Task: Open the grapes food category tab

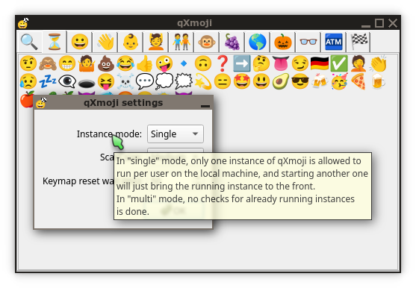Action: tap(232, 42)
